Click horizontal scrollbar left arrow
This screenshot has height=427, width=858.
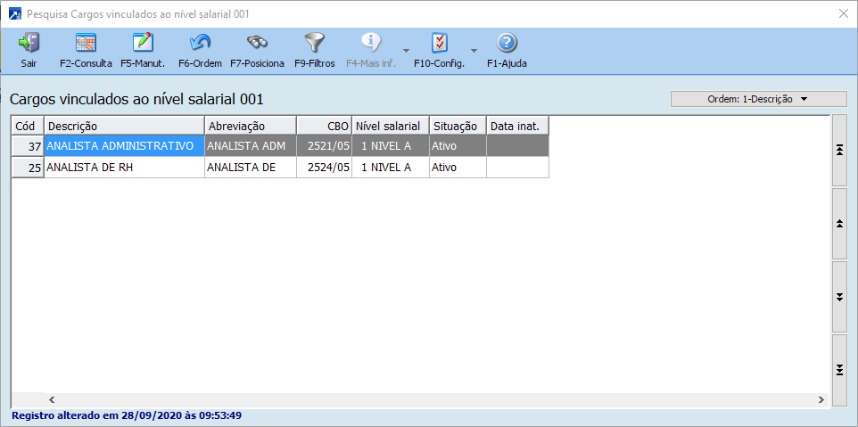click(52, 399)
